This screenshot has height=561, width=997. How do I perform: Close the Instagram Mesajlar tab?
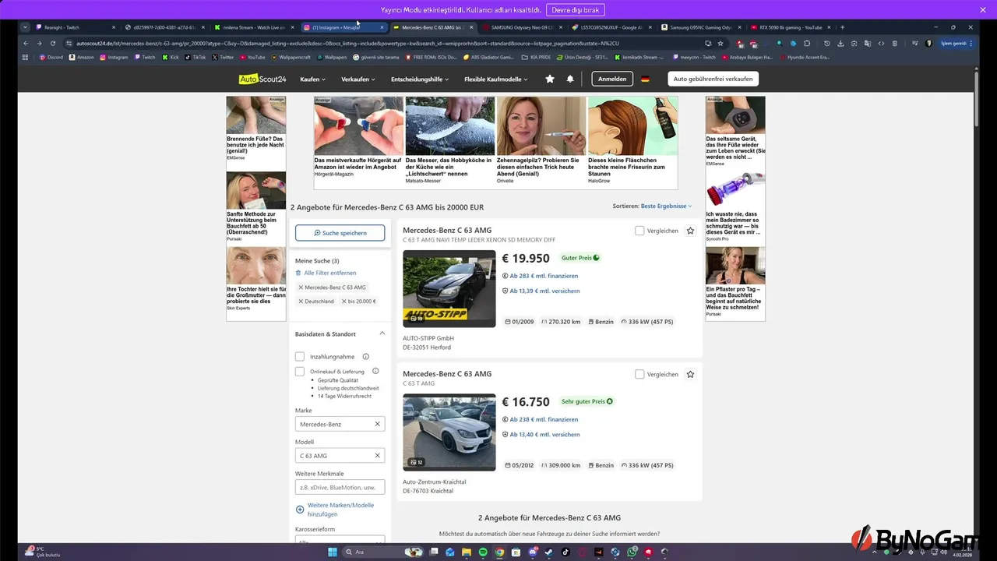coord(382,27)
